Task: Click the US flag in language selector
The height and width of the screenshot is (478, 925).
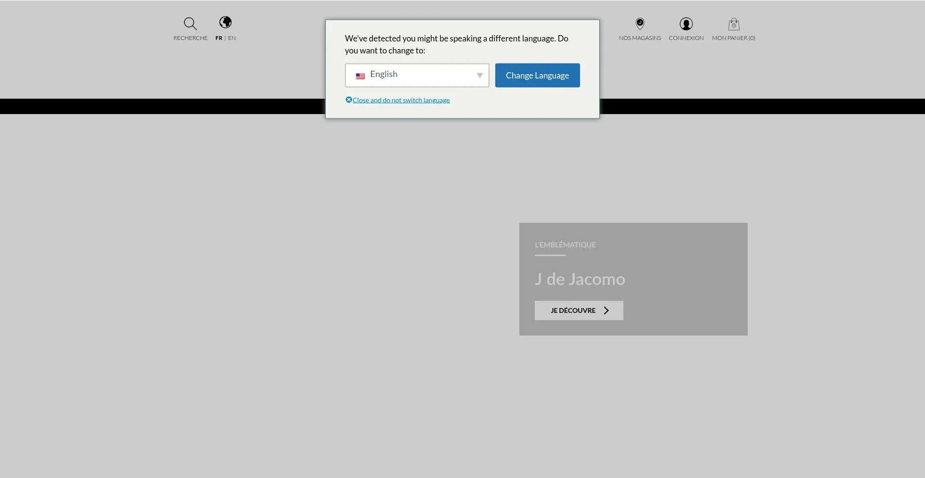Action: click(x=360, y=76)
